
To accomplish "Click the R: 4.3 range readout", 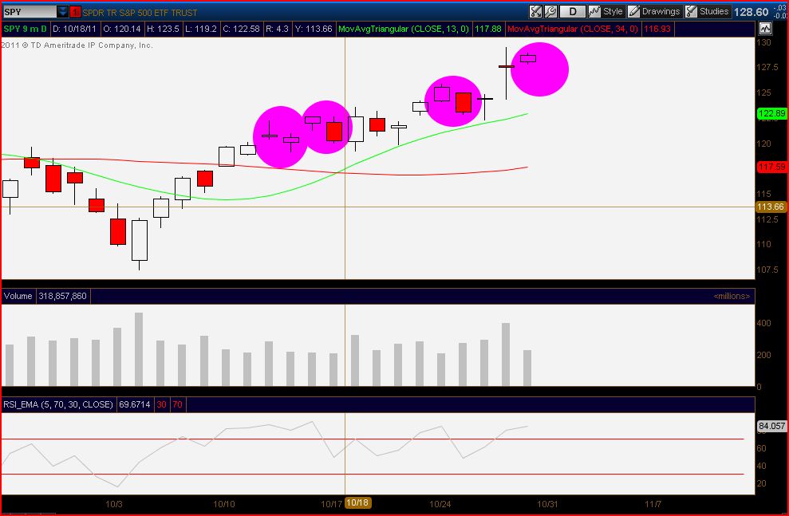I will (277, 30).
